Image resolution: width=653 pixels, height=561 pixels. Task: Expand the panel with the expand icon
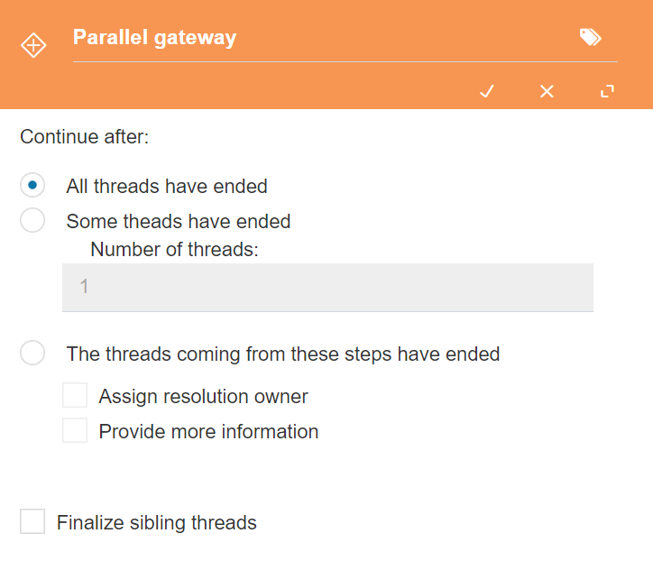click(x=607, y=91)
